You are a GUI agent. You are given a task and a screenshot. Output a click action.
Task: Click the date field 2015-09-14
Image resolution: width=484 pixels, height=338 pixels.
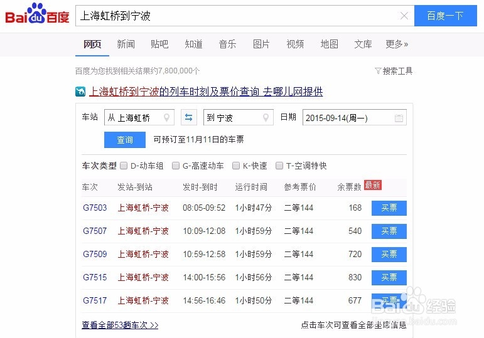(x=354, y=117)
